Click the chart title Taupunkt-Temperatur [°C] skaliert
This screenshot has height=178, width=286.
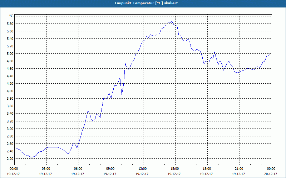[146, 3]
